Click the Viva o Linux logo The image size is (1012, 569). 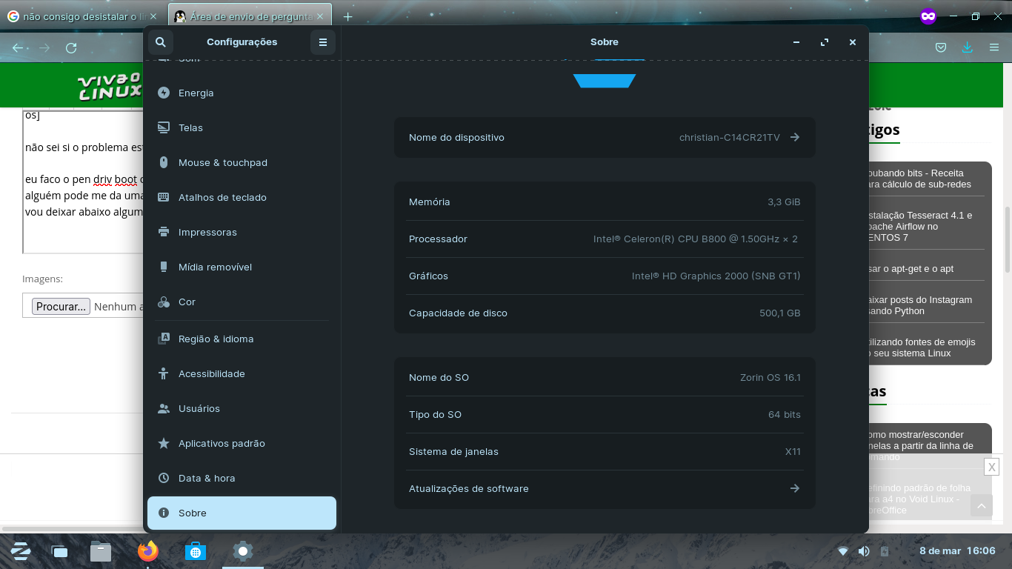(110, 86)
